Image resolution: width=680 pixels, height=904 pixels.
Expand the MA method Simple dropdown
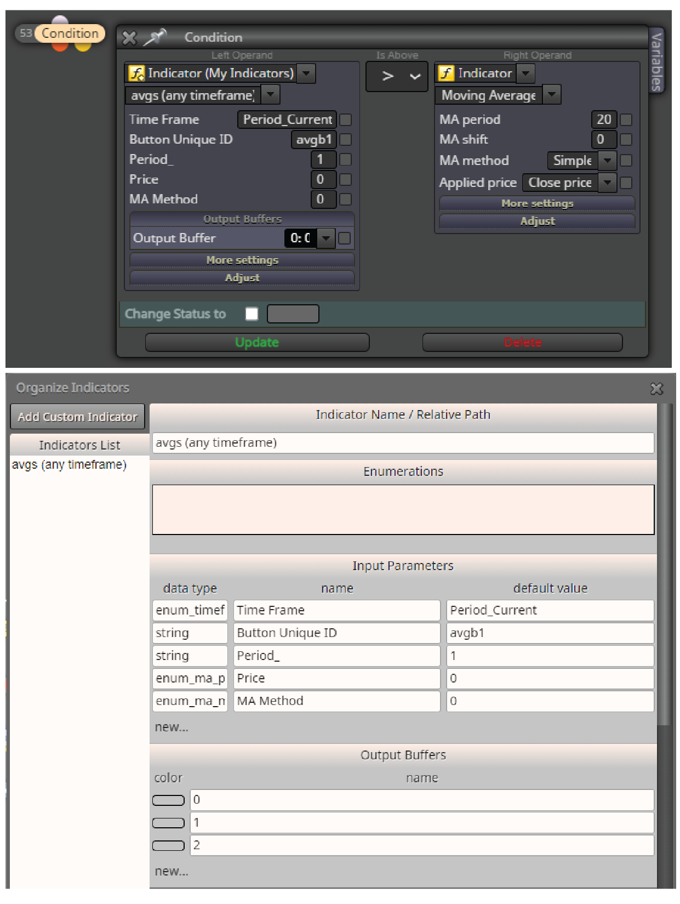[x=607, y=161]
